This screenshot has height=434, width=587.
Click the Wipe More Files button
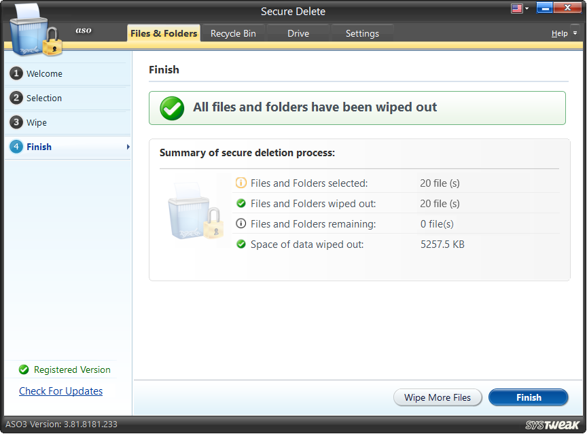(x=438, y=397)
